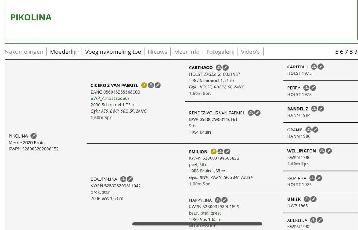Open the WELLINGTON horse page
358x230 pixels.
click(302, 151)
